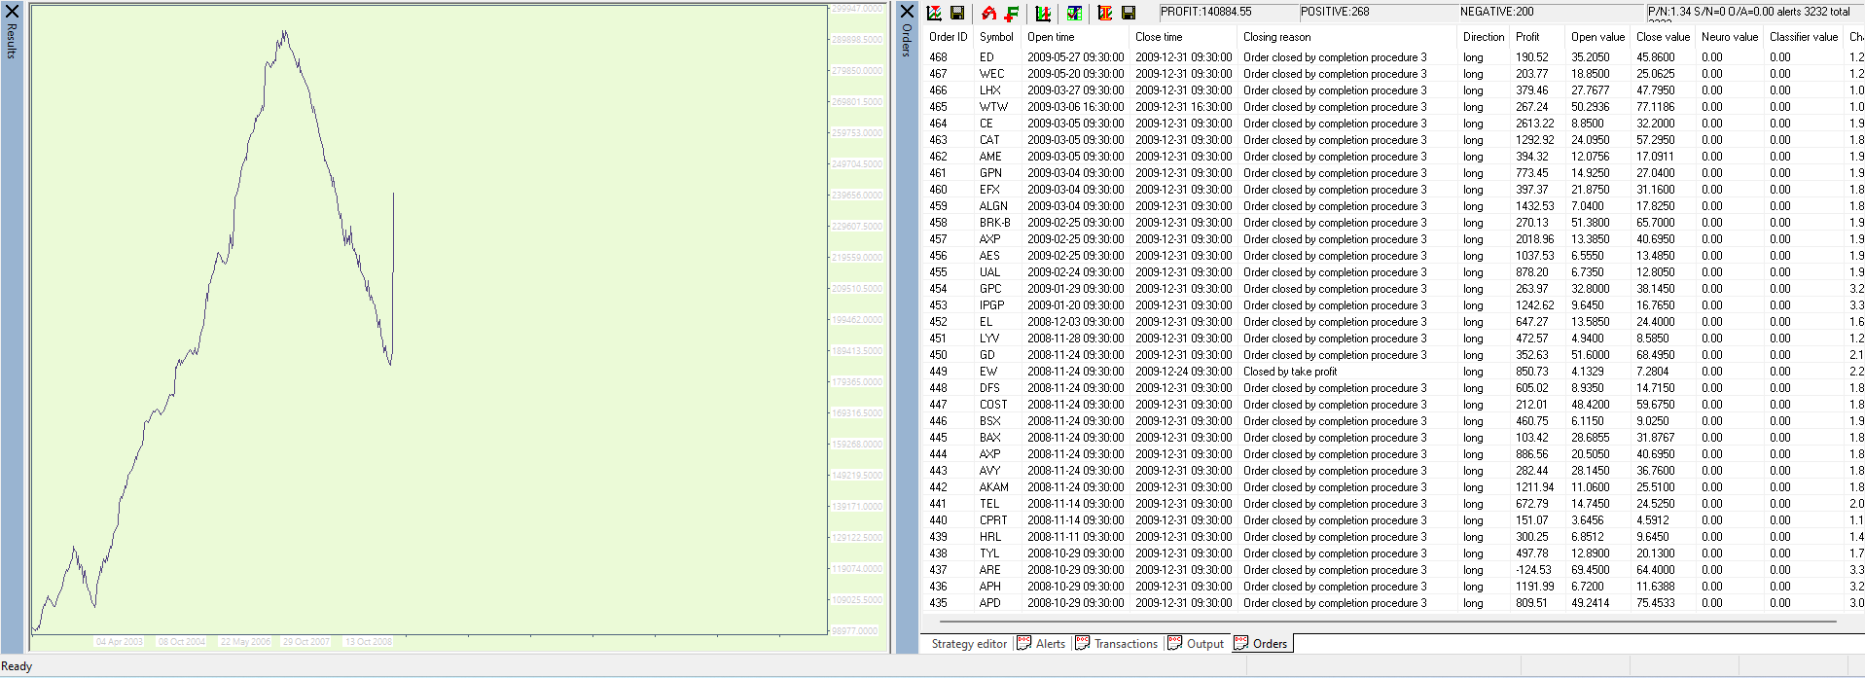
Task: Click the Symbol column header
Action: pos(996,37)
